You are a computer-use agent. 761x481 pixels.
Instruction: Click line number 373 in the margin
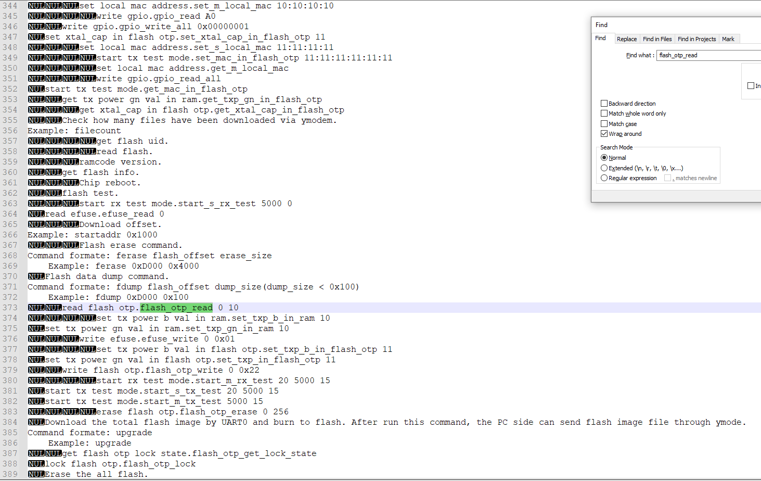(10, 308)
